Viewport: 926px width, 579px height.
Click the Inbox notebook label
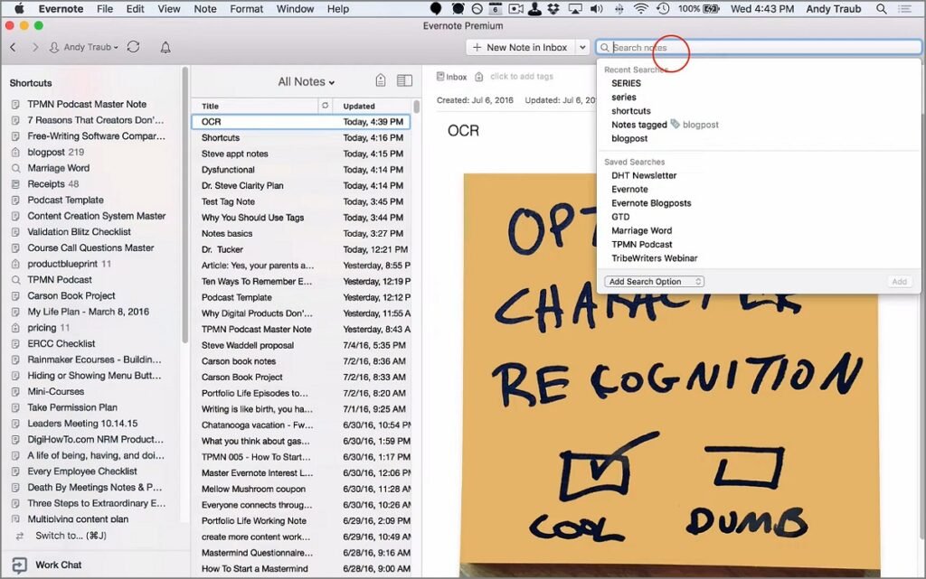coord(457,77)
